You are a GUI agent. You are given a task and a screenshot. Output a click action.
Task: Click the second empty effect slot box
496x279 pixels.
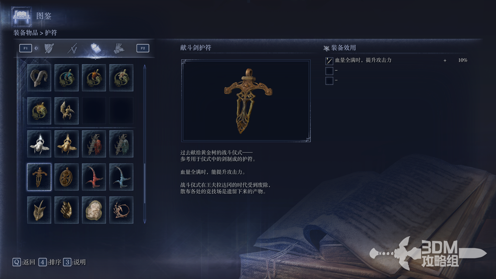pos(329,71)
